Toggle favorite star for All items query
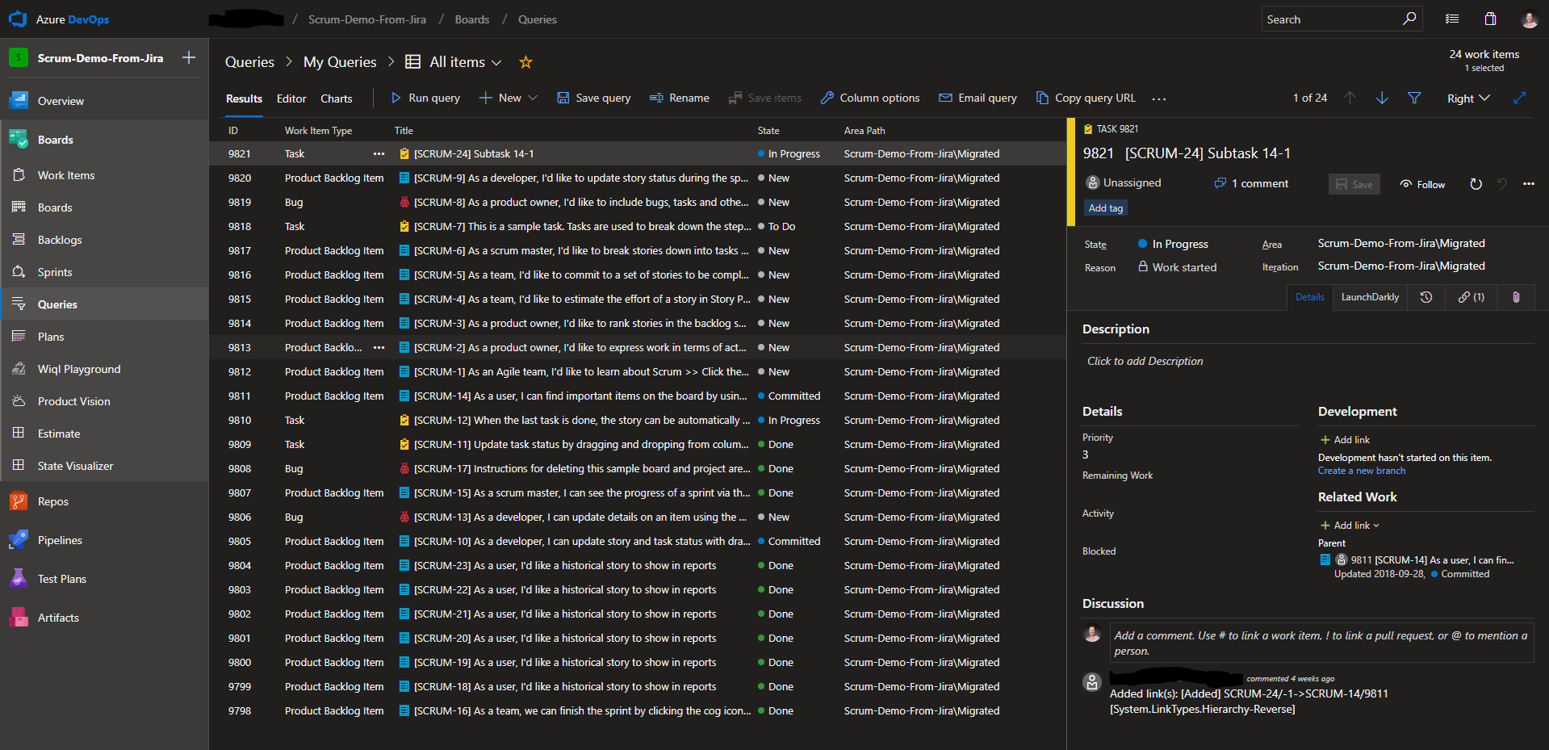Viewport: 1549px width, 750px height. click(525, 62)
